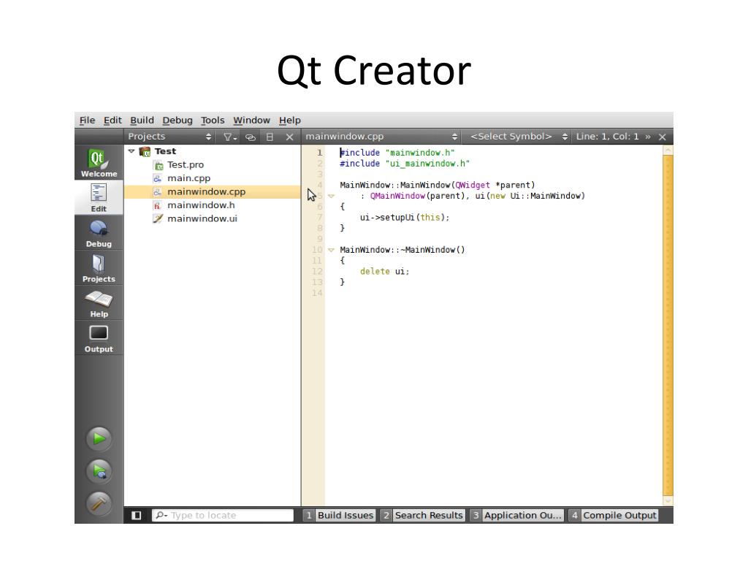Viewport: 748px width, 561px height.
Task: Close the Projects side panel
Action: coord(289,137)
